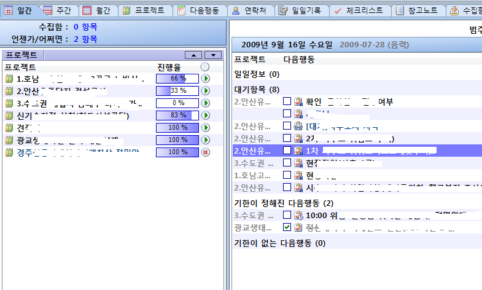
Task: Click play icon for 2.안산 project
Action: coord(206,91)
